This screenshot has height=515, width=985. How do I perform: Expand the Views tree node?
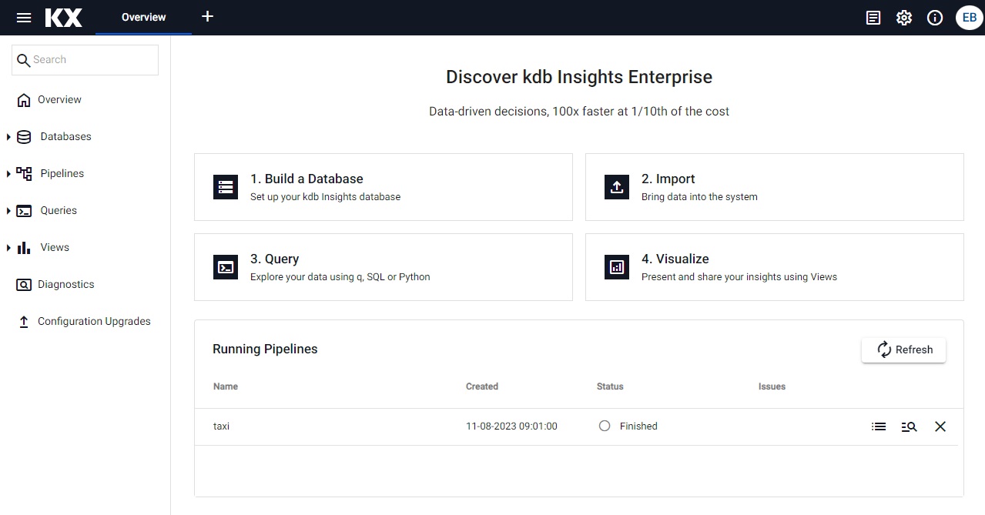click(8, 248)
